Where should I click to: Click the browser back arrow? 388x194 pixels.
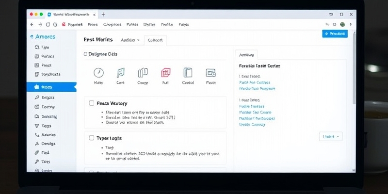pyautogui.click(x=32, y=25)
